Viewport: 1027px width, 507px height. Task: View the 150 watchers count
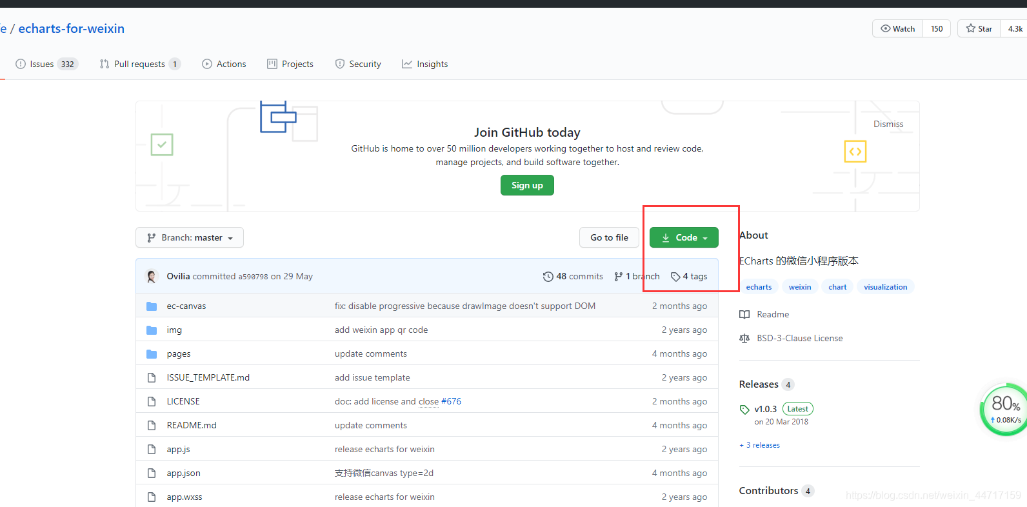click(937, 28)
